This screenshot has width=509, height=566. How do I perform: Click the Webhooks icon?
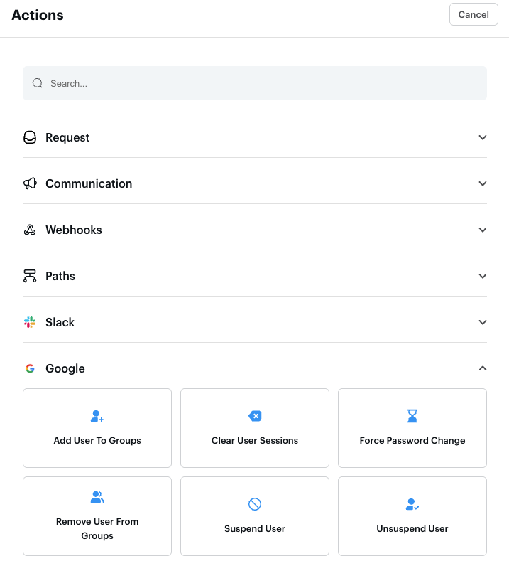30,230
